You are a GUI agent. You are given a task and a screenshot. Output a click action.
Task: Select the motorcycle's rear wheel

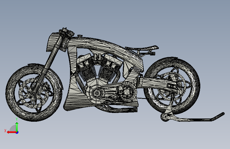(x=172, y=86)
